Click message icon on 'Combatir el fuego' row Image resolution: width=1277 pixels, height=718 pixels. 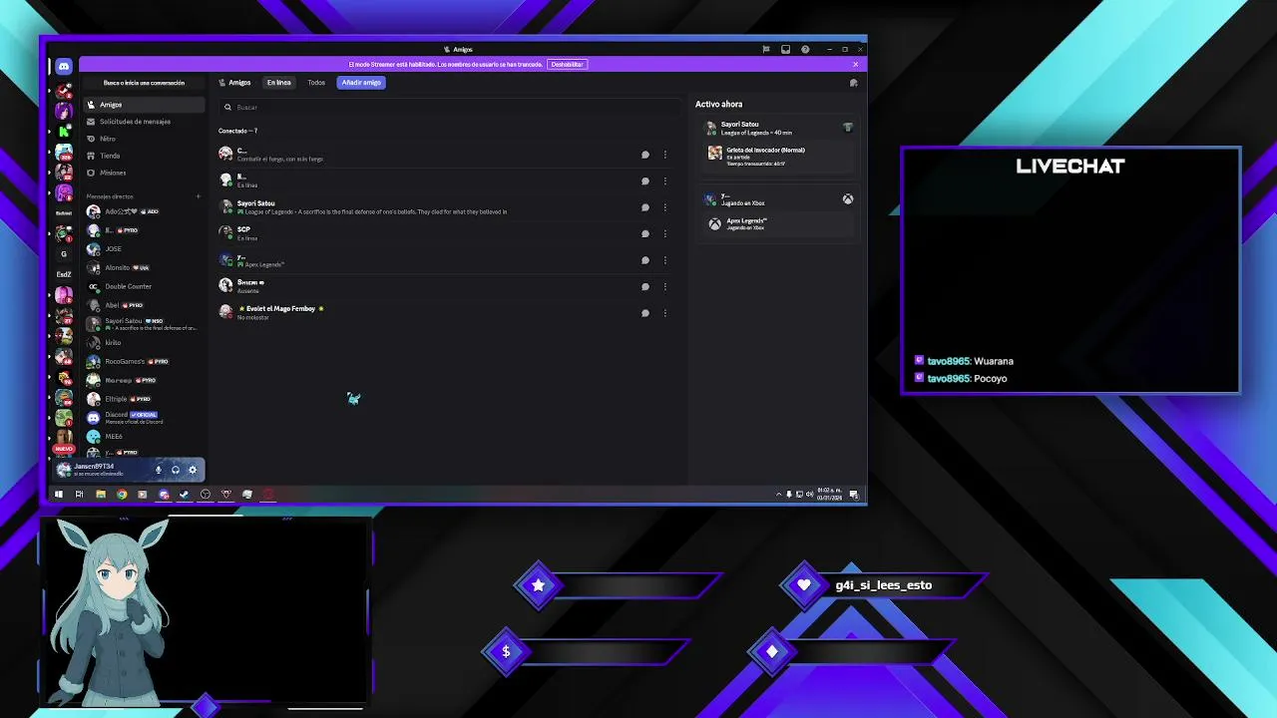(x=645, y=155)
